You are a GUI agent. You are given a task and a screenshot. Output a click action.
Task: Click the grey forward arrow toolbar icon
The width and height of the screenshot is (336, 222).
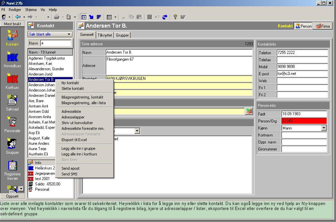pos(30,17)
